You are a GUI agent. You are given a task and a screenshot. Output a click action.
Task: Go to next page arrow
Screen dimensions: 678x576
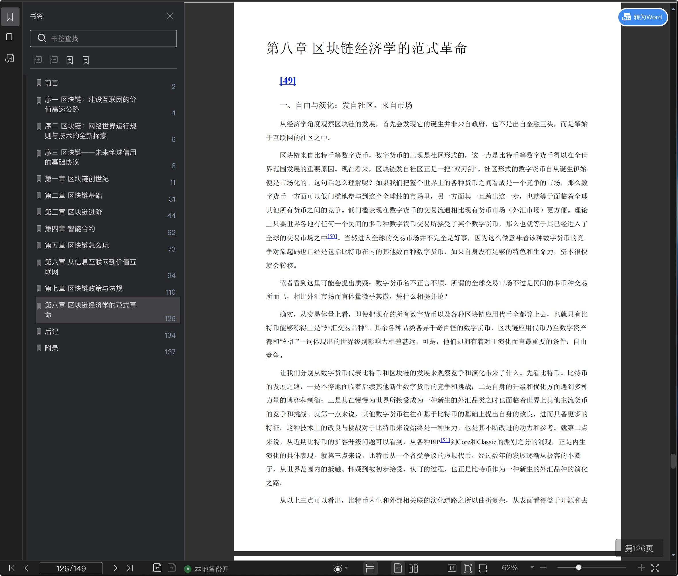(116, 568)
